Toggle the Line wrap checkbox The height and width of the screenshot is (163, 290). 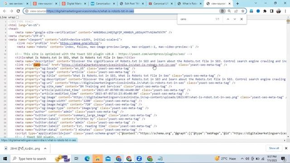17,17
